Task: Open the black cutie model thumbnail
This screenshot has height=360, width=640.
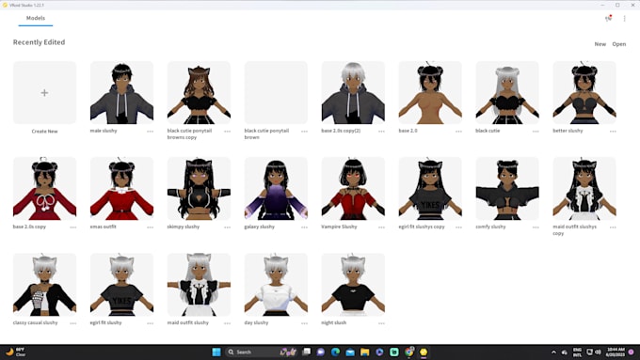Action: [507, 92]
